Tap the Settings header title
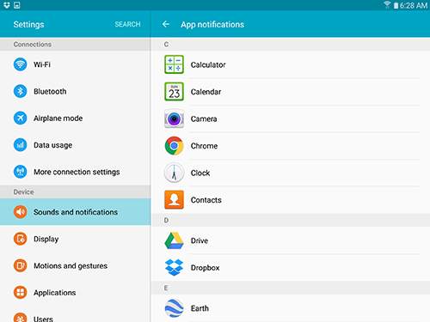The width and height of the screenshot is (430, 322). pos(28,25)
